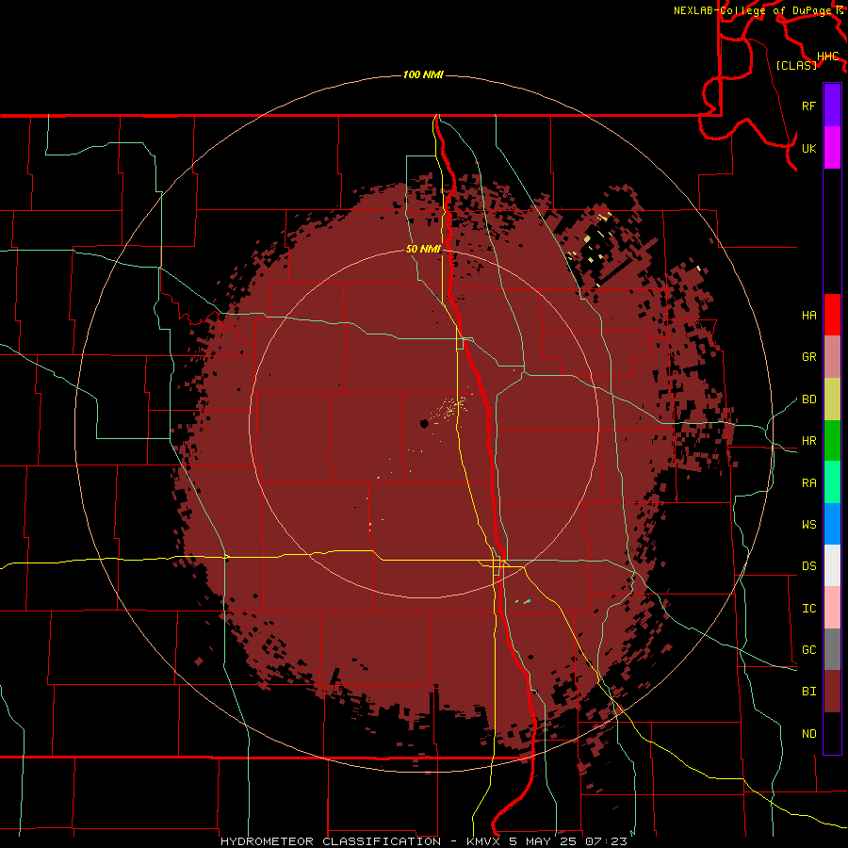Click the GR legend label text
The height and width of the screenshot is (848, 848).
809,357
